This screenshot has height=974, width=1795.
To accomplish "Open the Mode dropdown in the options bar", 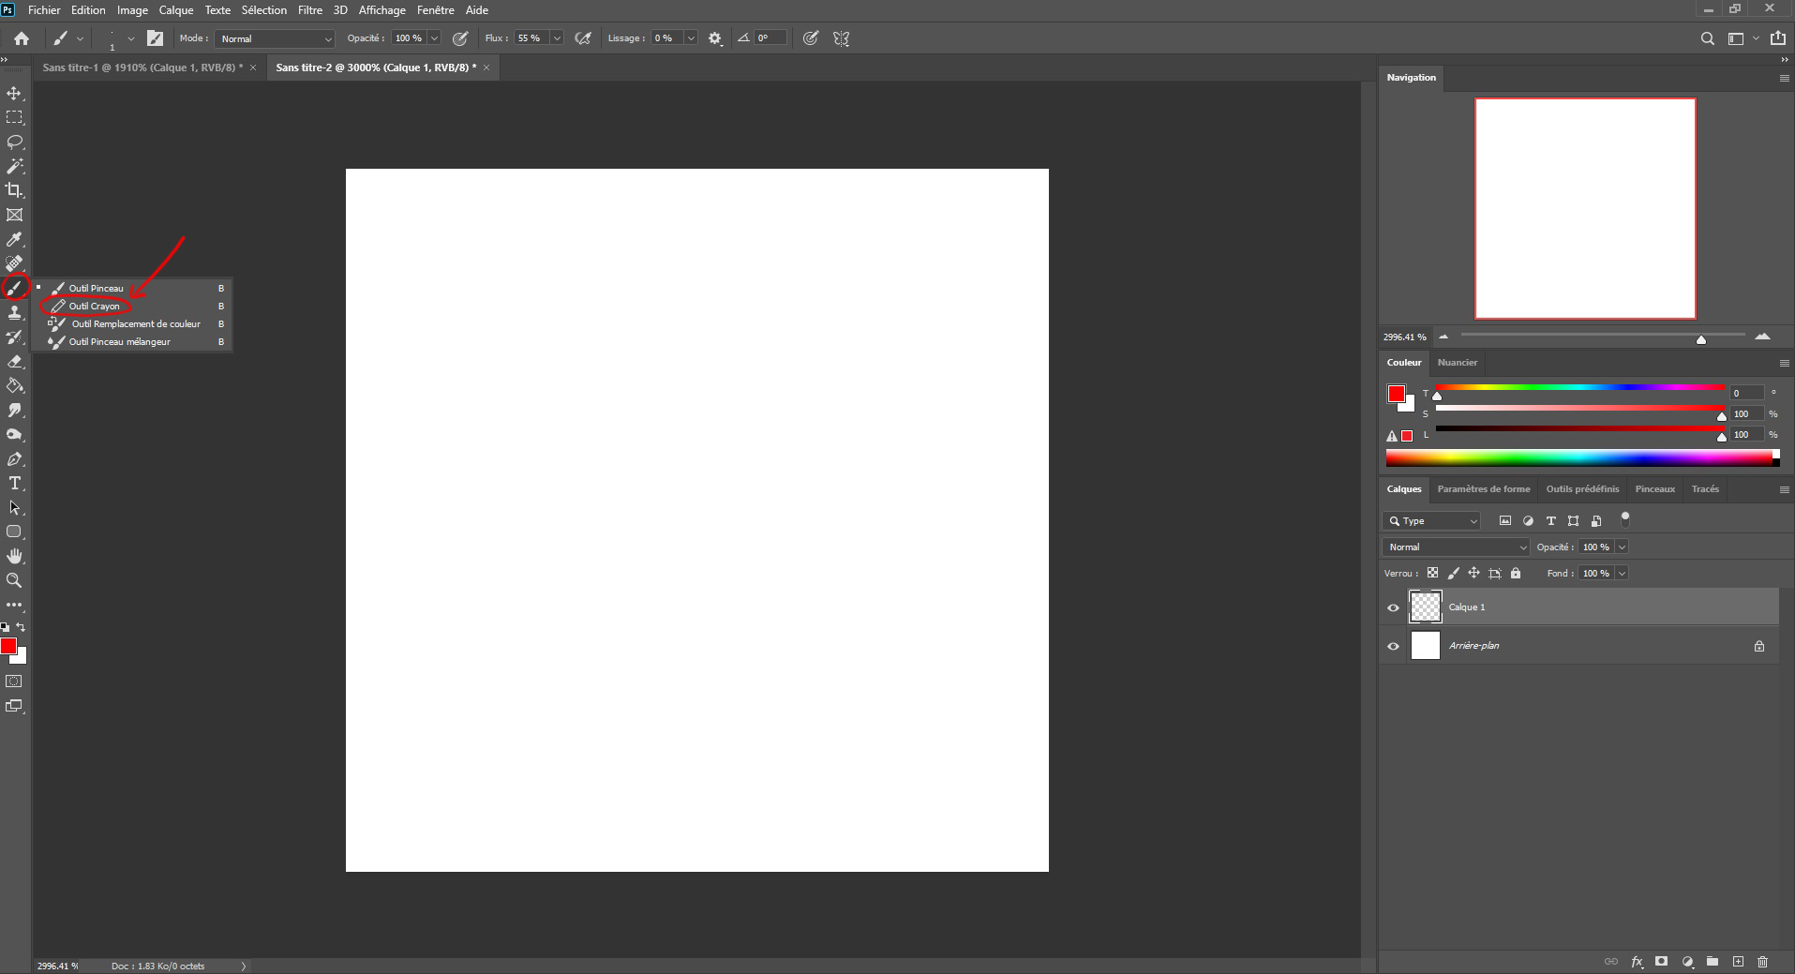I will point(274,38).
